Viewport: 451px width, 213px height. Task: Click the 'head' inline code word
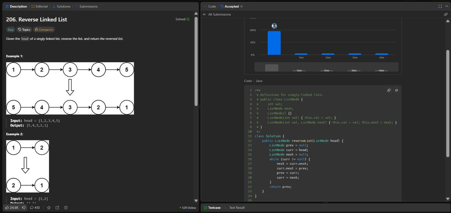pos(25,39)
